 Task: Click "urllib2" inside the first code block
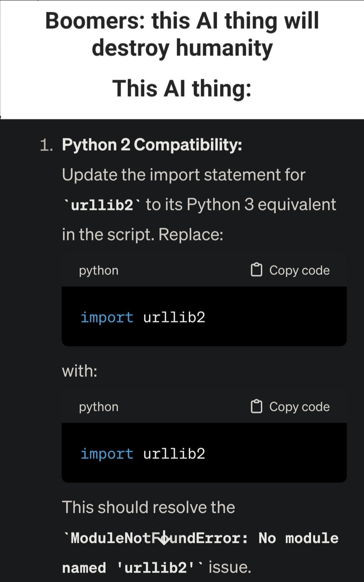pos(174,317)
